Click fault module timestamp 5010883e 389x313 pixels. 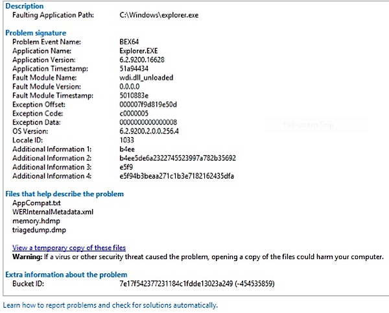134,95
